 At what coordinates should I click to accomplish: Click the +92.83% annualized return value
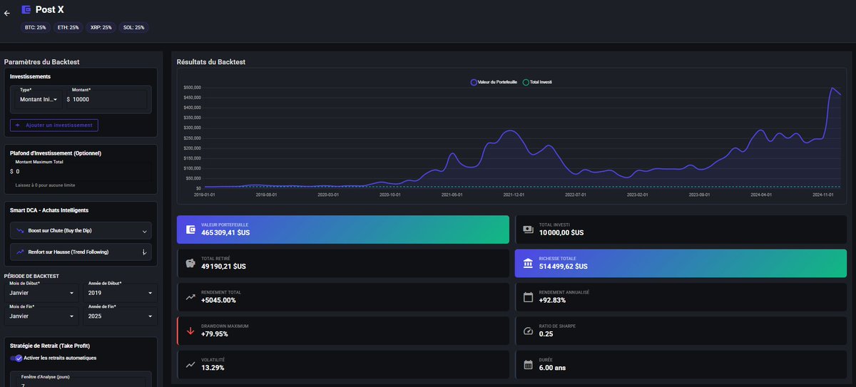[552, 300]
